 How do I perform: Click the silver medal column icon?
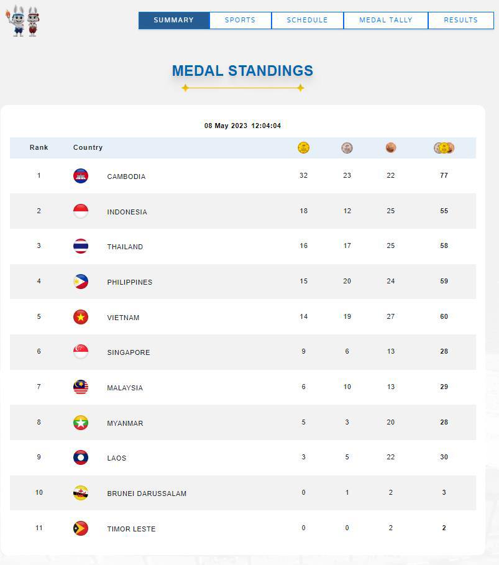point(347,148)
